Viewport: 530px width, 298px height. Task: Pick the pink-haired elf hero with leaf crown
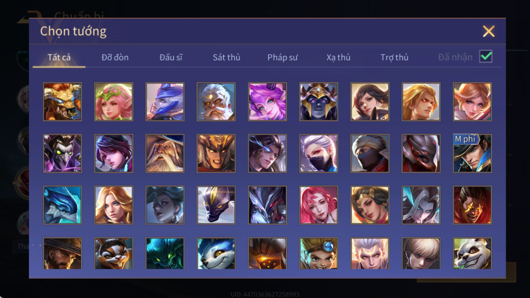[x=114, y=102]
